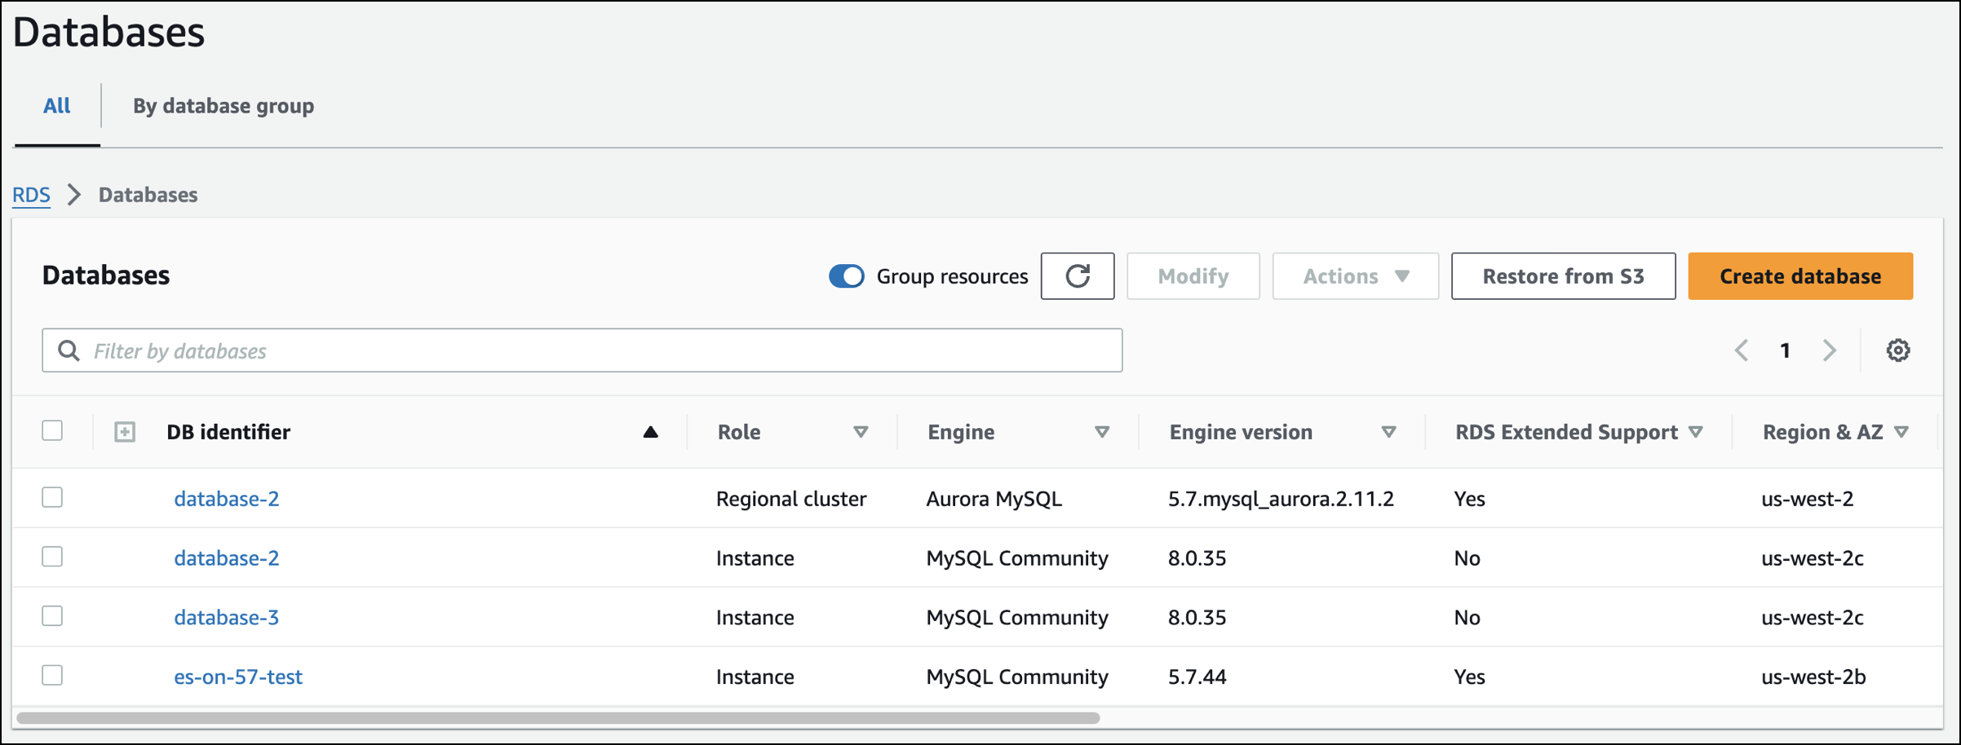Image resolution: width=1961 pixels, height=745 pixels.
Task: Open table preferences gear
Action: [x=1898, y=350]
